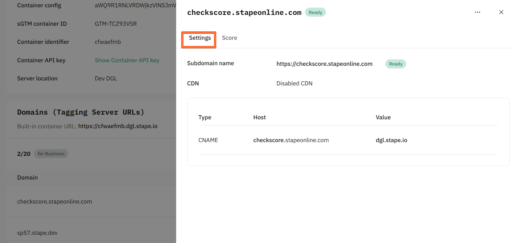Click the Dev DGL server location value
This screenshot has width=512, height=243.
[x=106, y=78]
